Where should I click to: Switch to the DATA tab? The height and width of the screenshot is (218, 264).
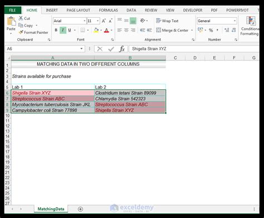[x=131, y=10]
